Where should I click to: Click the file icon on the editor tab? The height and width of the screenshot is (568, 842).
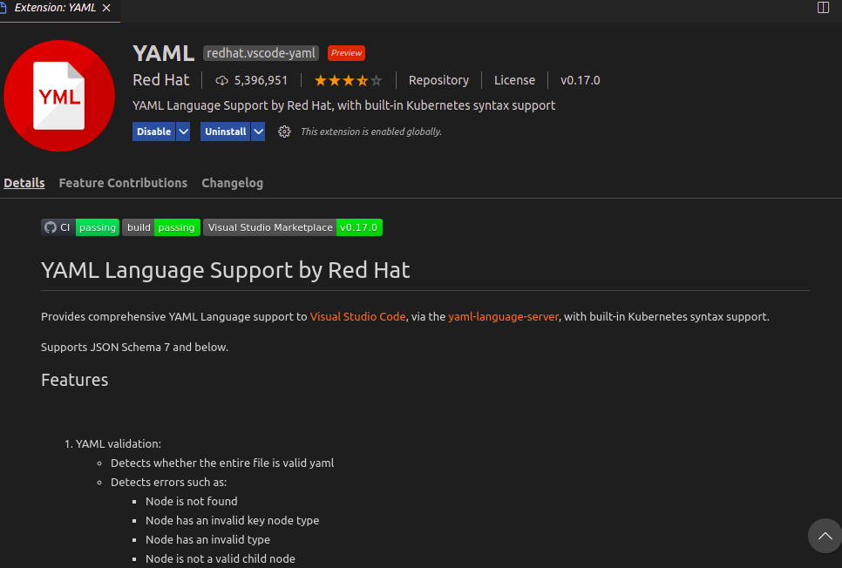(3, 8)
